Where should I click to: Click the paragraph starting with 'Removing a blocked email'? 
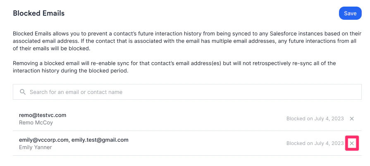pos(174,67)
